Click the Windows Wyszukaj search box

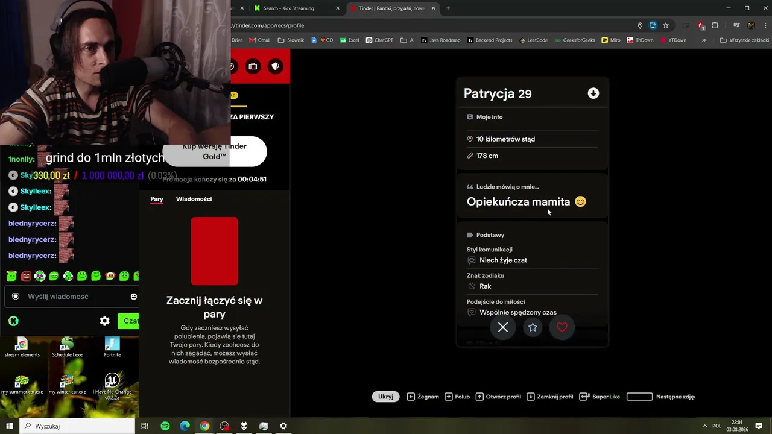click(x=77, y=426)
